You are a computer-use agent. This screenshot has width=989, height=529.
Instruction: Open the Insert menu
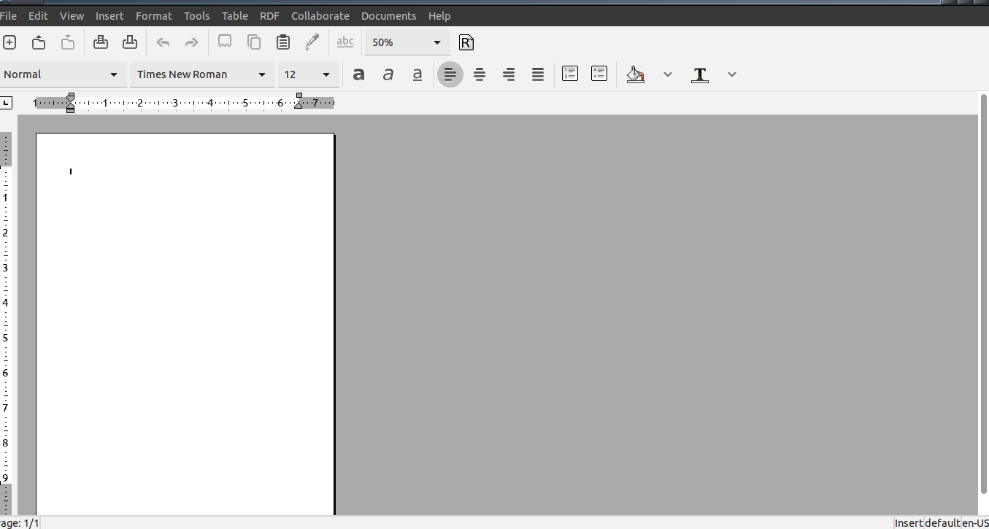click(109, 15)
